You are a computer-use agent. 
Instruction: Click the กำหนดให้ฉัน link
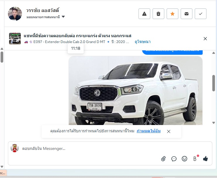click(x=149, y=131)
